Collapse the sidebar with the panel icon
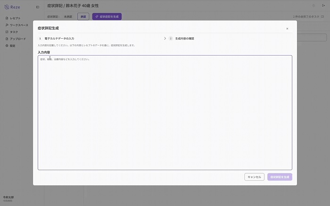This screenshot has width=330, height=206. coord(38,7)
